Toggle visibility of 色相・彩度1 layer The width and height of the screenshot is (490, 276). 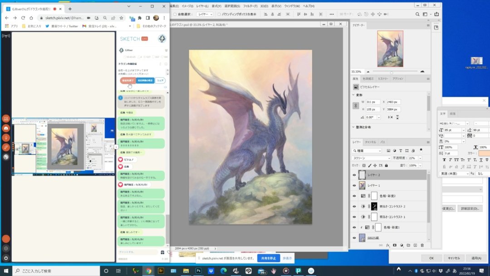click(354, 227)
